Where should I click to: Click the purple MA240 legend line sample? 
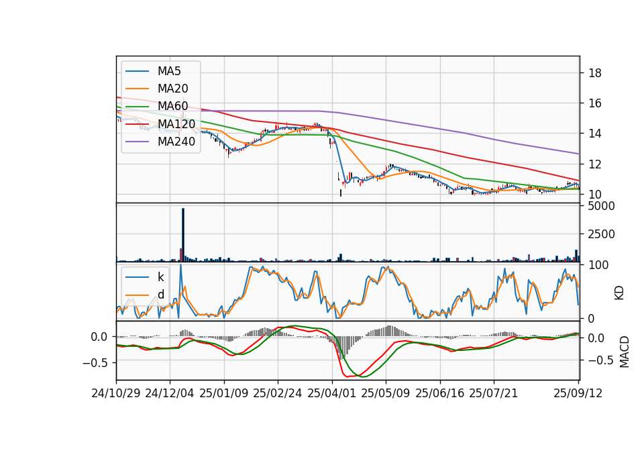click(x=137, y=142)
